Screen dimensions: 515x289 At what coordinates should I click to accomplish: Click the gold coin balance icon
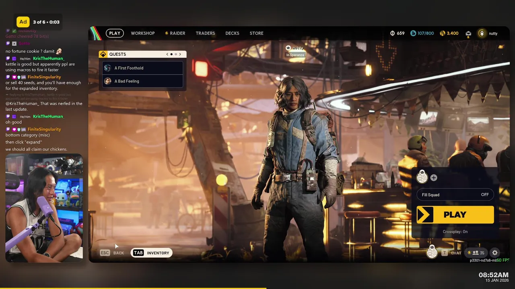pos(442,33)
